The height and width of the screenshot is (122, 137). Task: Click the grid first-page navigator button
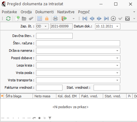pos(3,118)
